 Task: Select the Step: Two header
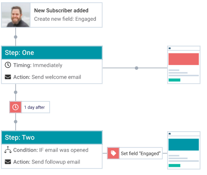click(x=52, y=137)
